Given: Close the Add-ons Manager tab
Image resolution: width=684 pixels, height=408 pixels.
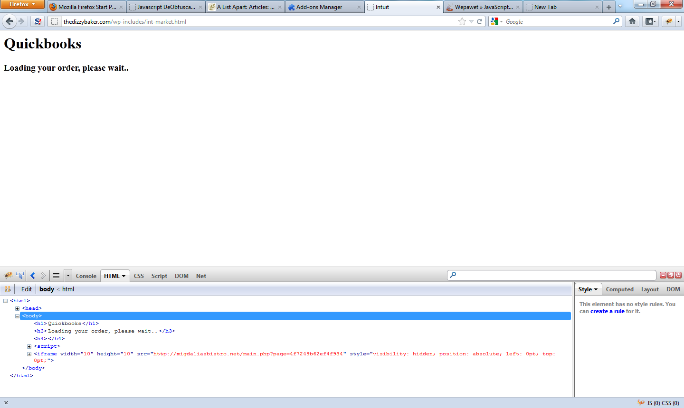Looking at the screenshot, I should (359, 7).
